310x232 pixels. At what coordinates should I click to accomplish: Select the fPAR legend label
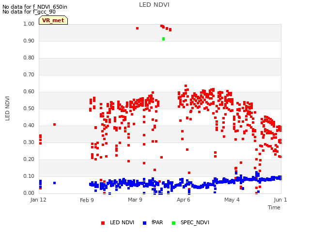coord(157,222)
